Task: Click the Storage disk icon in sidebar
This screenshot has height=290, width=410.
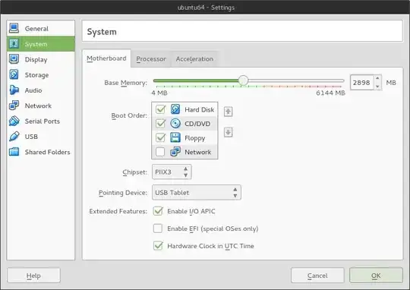Action: tap(14, 74)
